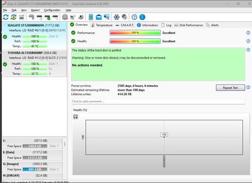Viewport: 252px width, 183px height.
Task: Click the striped disk list toolbar icon
Action: tap(22, 17)
